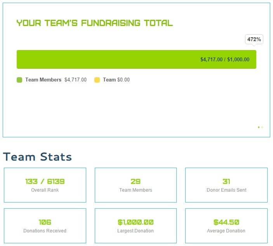Image resolution: width=273 pixels, height=246 pixels.
Task: Open the Donations Received stat card
Action: (45, 226)
